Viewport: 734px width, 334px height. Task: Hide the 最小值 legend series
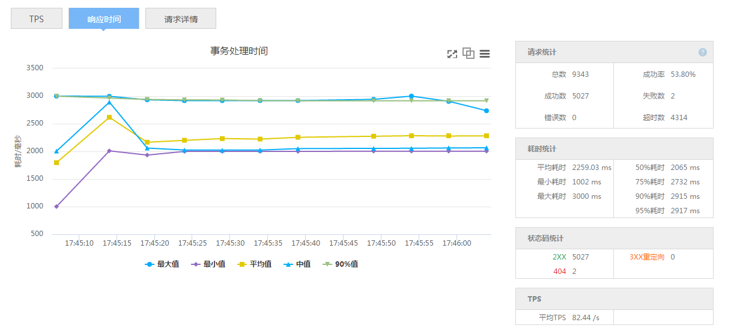208,264
